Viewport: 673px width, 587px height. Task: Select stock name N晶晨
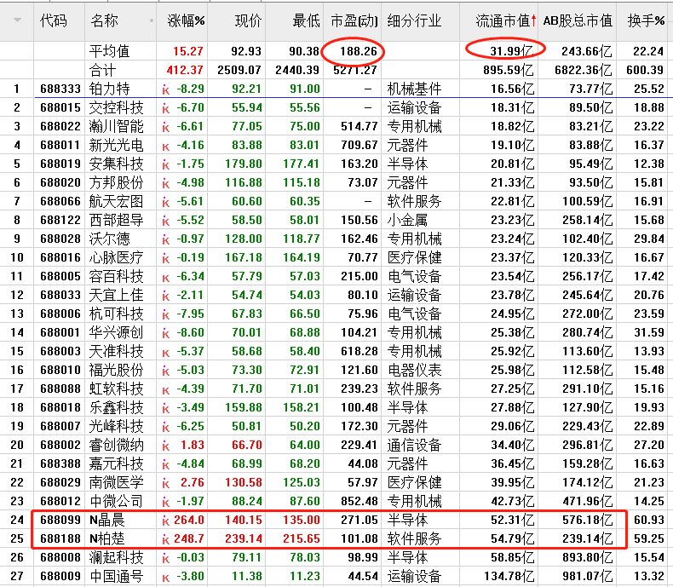107,520
